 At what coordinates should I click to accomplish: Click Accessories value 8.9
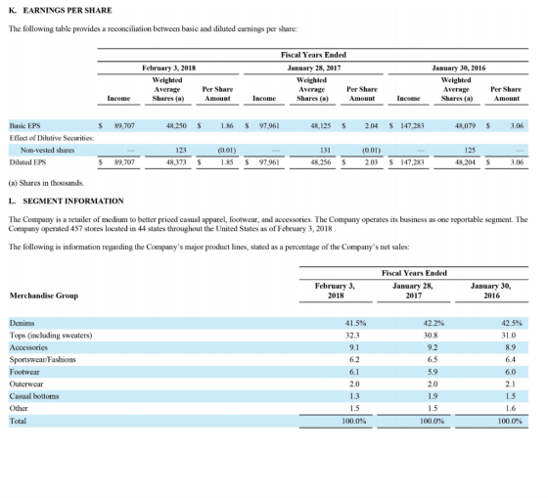pyautogui.click(x=511, y=347)
